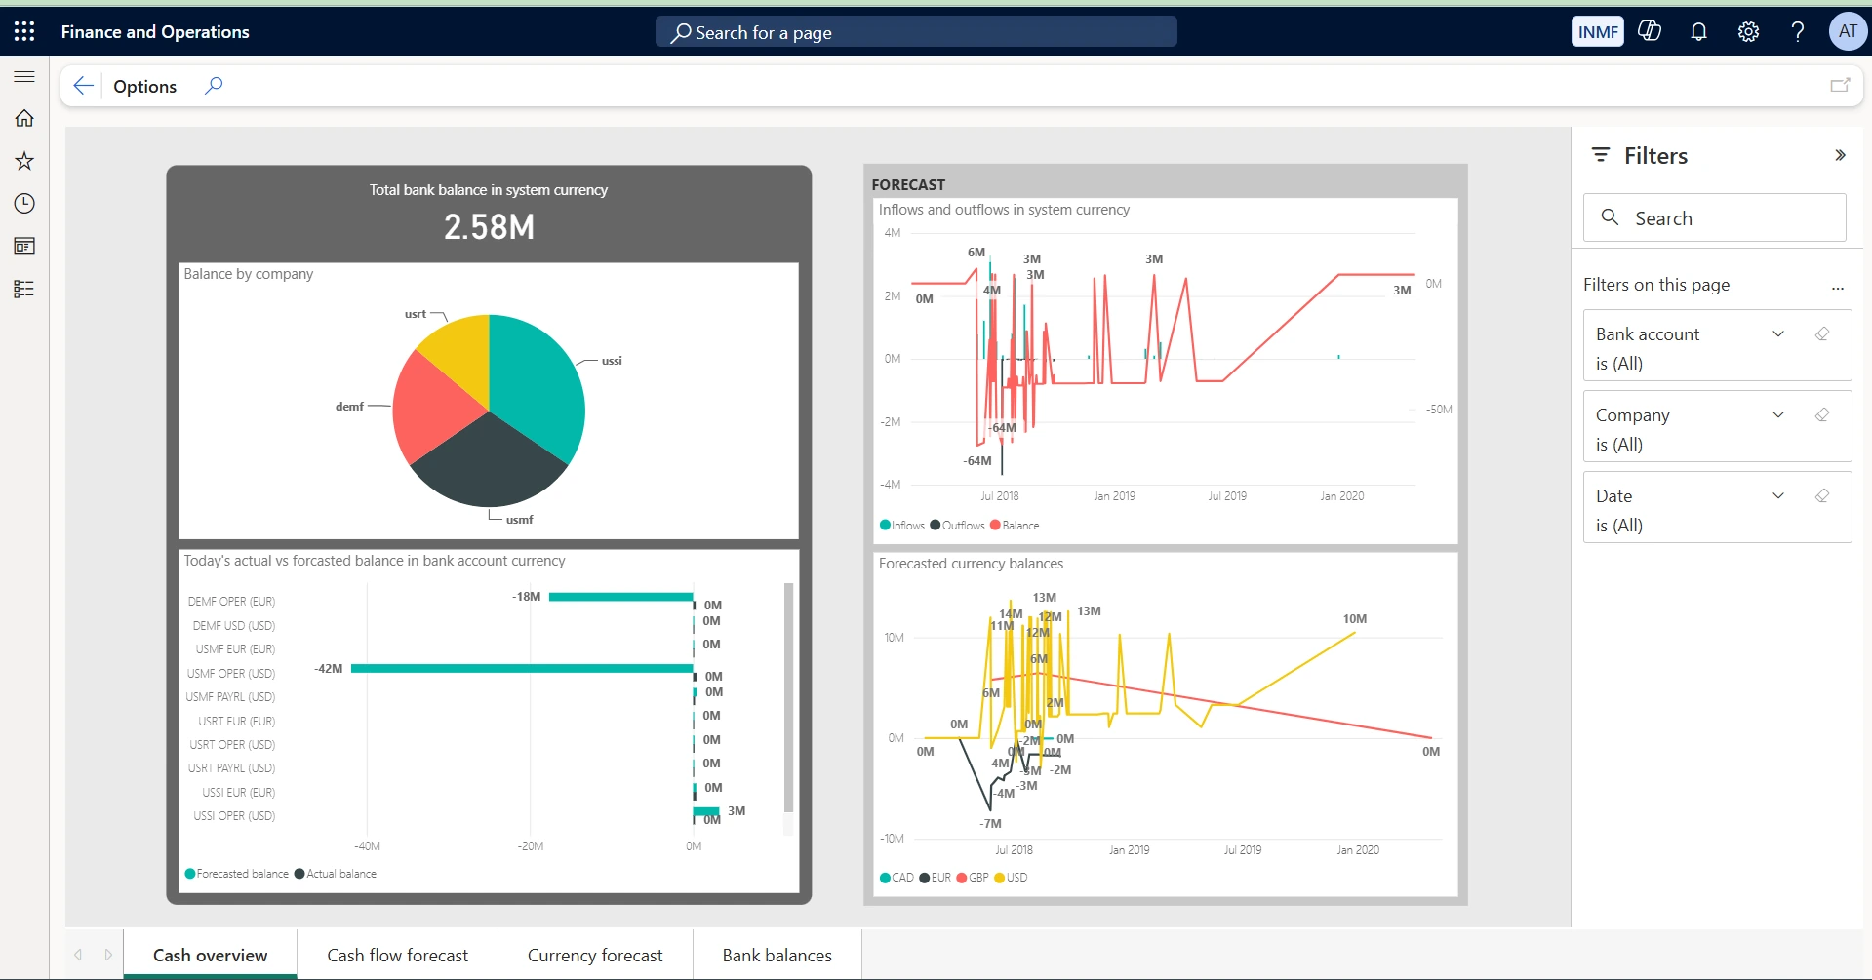This screenshot has width=1872, height=980.
Task: Click the Inflows legend item
Action: click(x=901, y=525)
